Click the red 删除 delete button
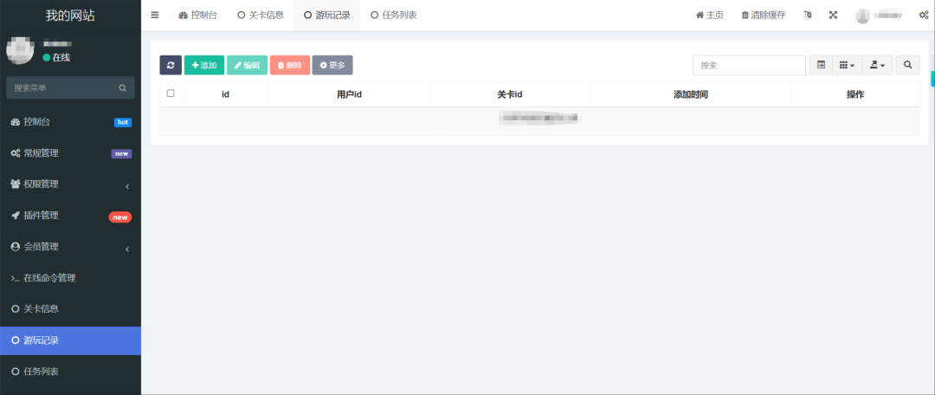 point(290,65)
